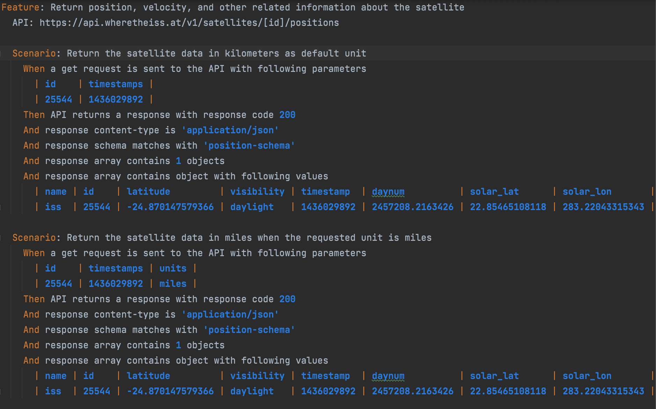Click the 'iss' name cell in the first results table
Viewport: 656px width, 409px height.
pos(53,207)
